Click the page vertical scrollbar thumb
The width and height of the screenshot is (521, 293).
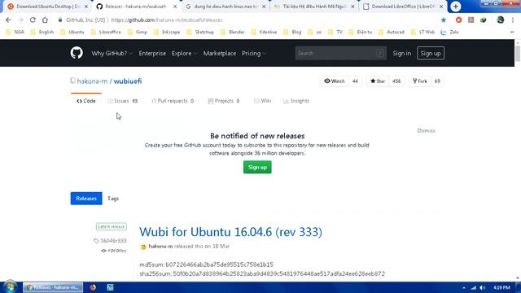(x=518, y=53)
